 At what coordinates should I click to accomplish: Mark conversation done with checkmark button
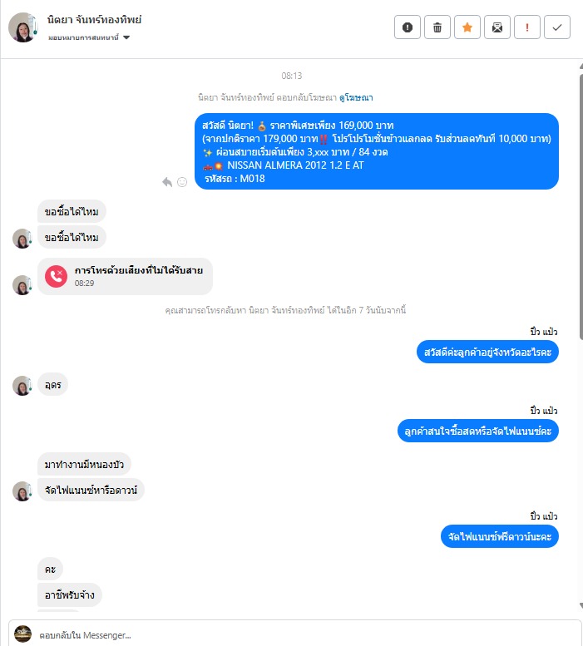[x=557, y=27]
